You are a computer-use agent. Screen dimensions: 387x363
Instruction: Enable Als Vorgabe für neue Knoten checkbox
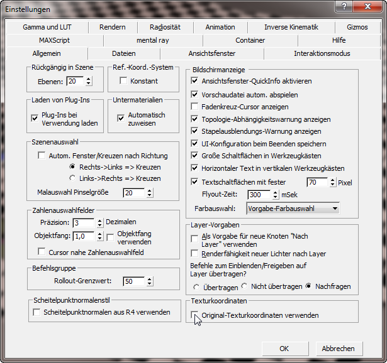point(194,239)
